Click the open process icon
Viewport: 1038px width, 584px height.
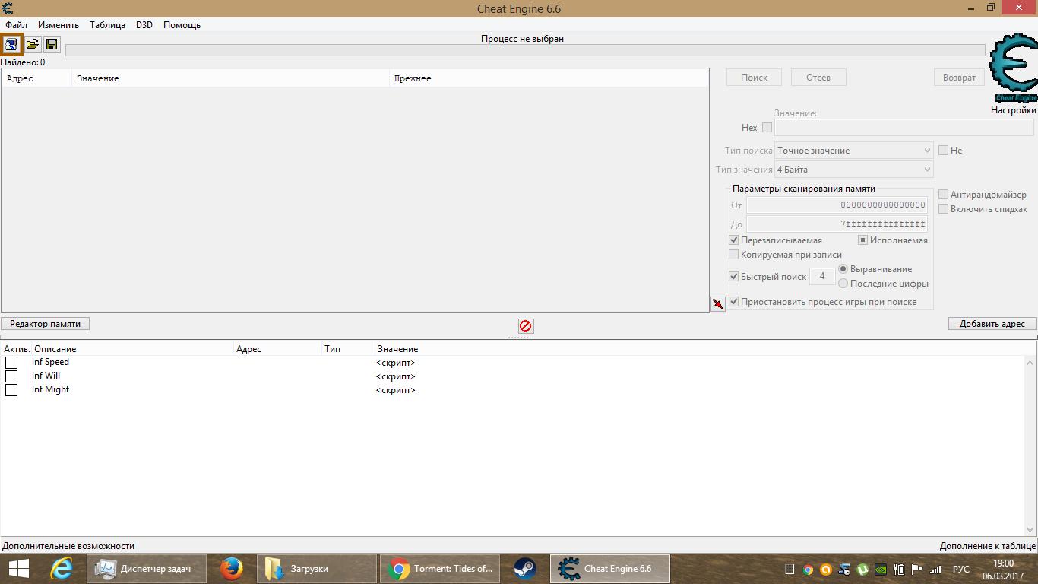click(11, 44)
